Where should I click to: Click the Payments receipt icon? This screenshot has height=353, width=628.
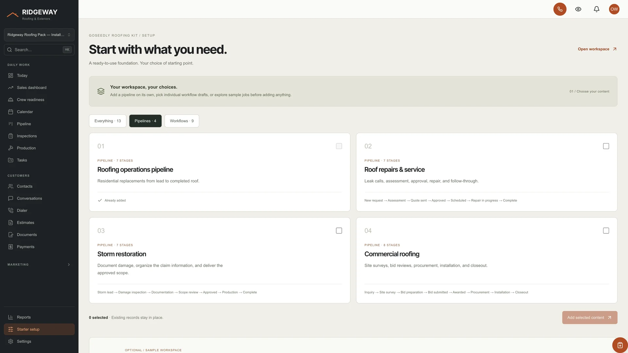click(x=10, y=247)
